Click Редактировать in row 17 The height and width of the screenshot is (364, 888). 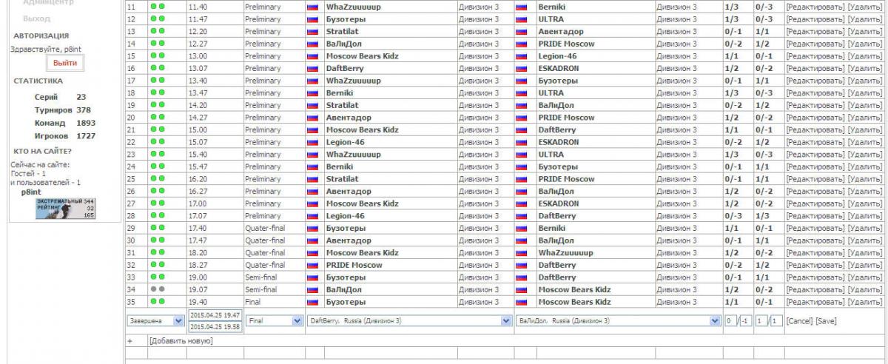pos(815,81)
